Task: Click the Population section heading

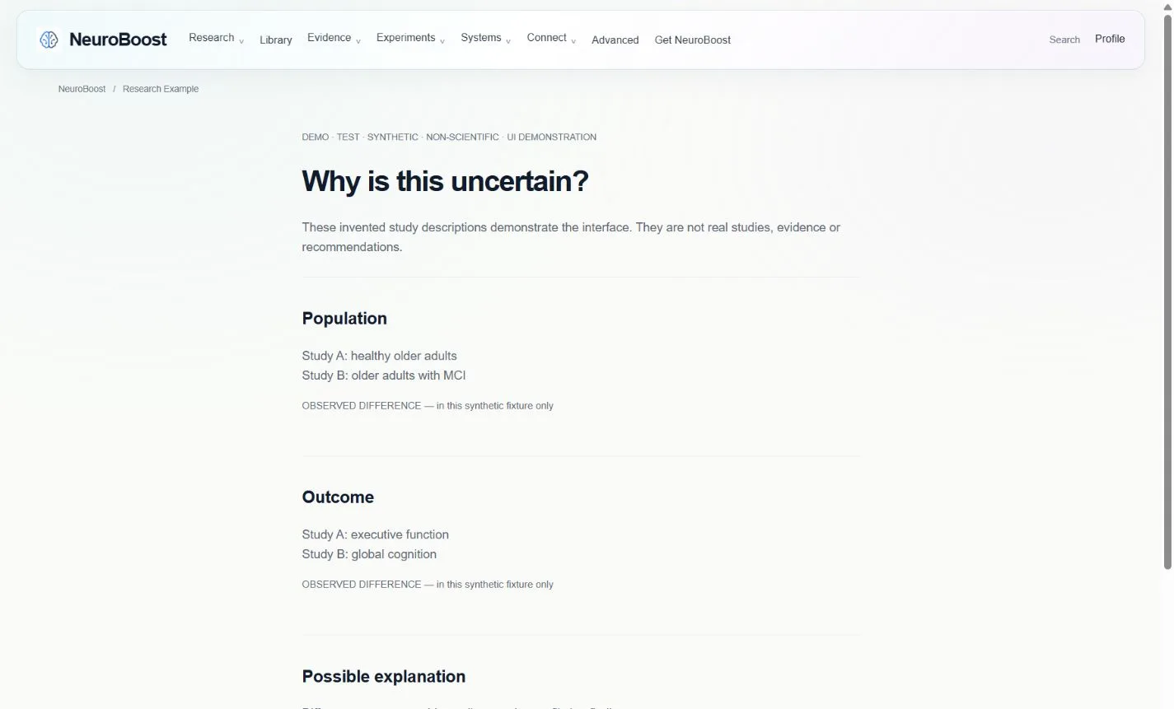Action: point(344,319)
